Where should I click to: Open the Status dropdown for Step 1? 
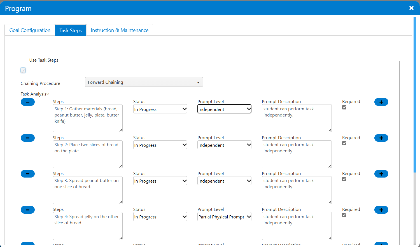(160, 109)
